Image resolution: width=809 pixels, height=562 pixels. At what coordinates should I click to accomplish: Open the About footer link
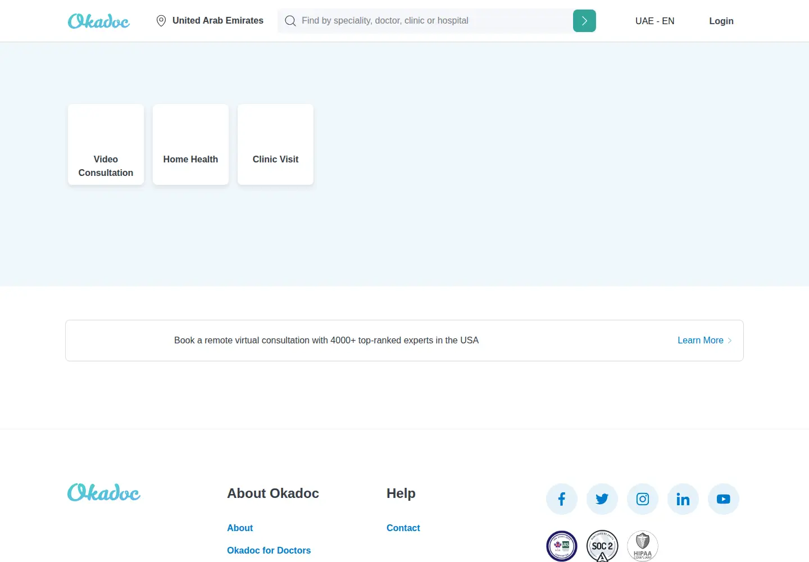tap(240, 528)
